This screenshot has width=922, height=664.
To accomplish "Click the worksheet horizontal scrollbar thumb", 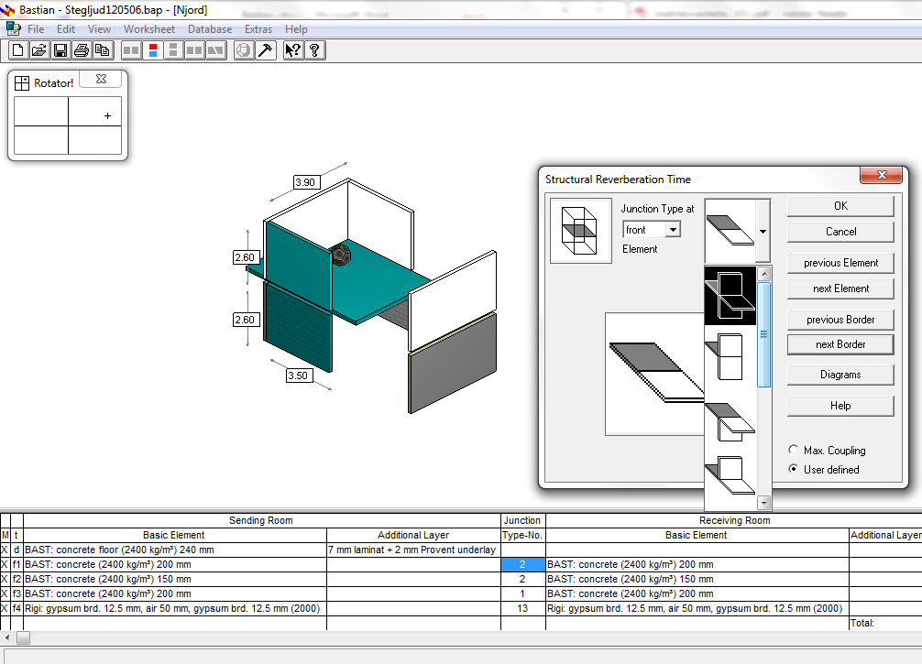I will click(x=23, y=638).
